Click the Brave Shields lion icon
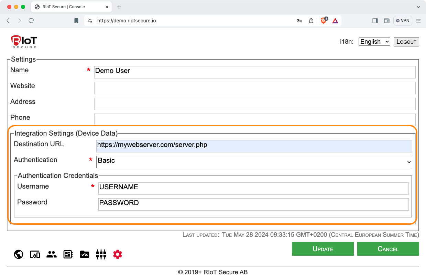Image resolution: width=426 pixels, height=276 pixels. click(324, 21)
